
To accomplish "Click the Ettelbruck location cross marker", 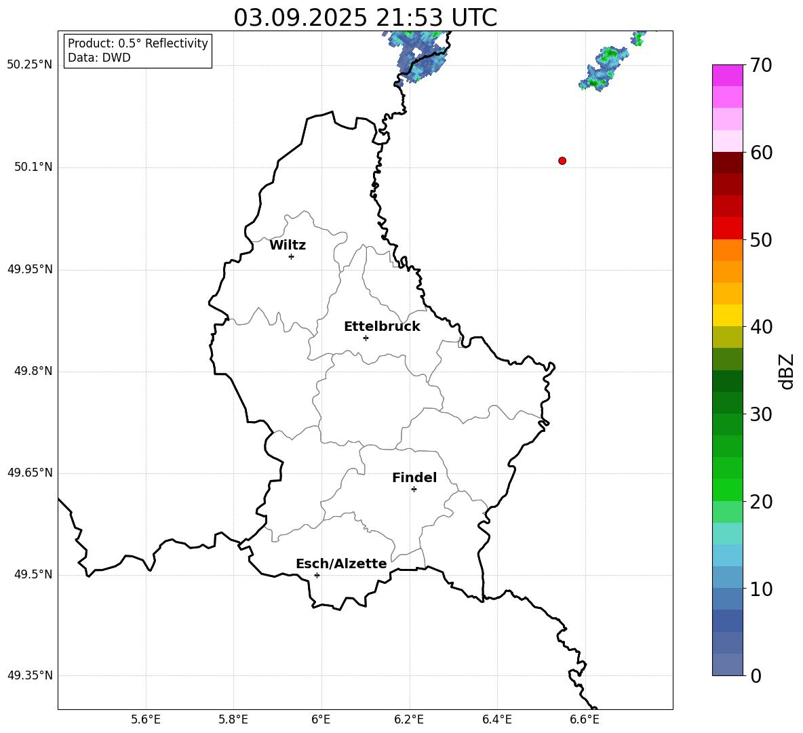I will 366,338.
